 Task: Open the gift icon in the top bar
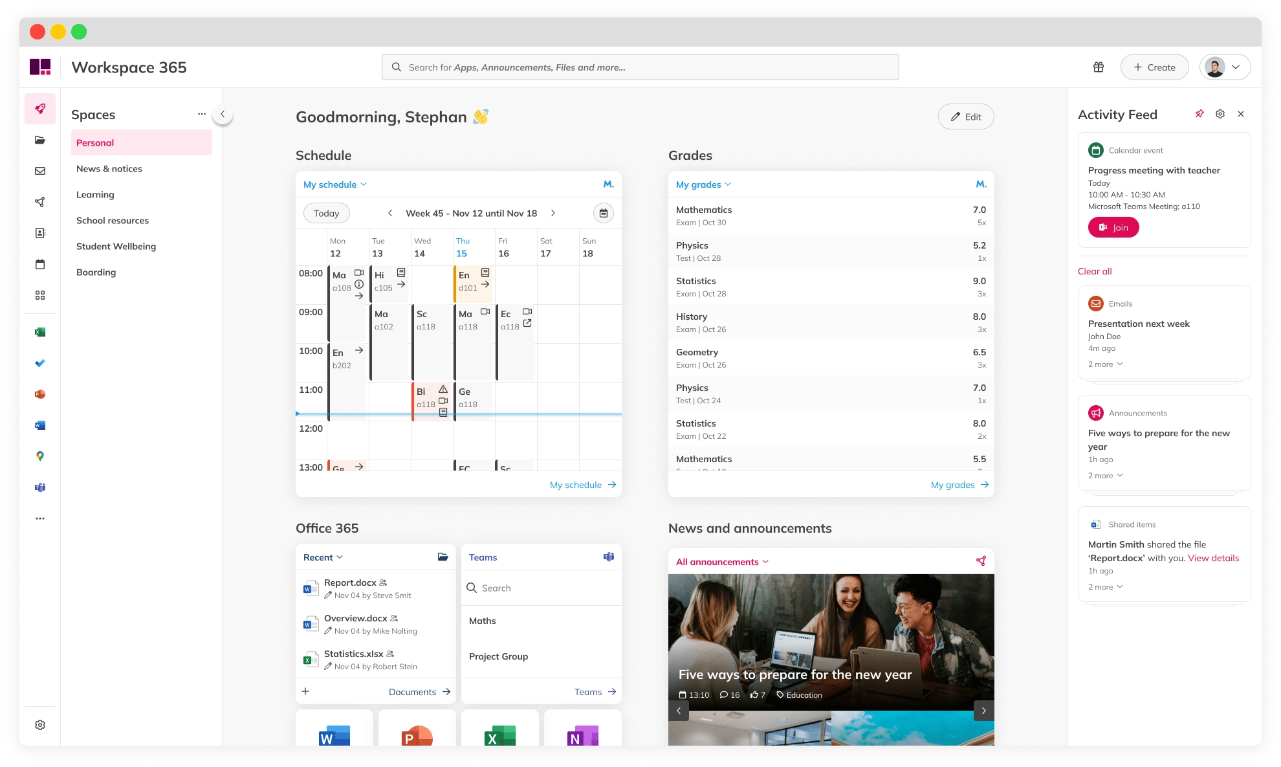(1098, 67)
